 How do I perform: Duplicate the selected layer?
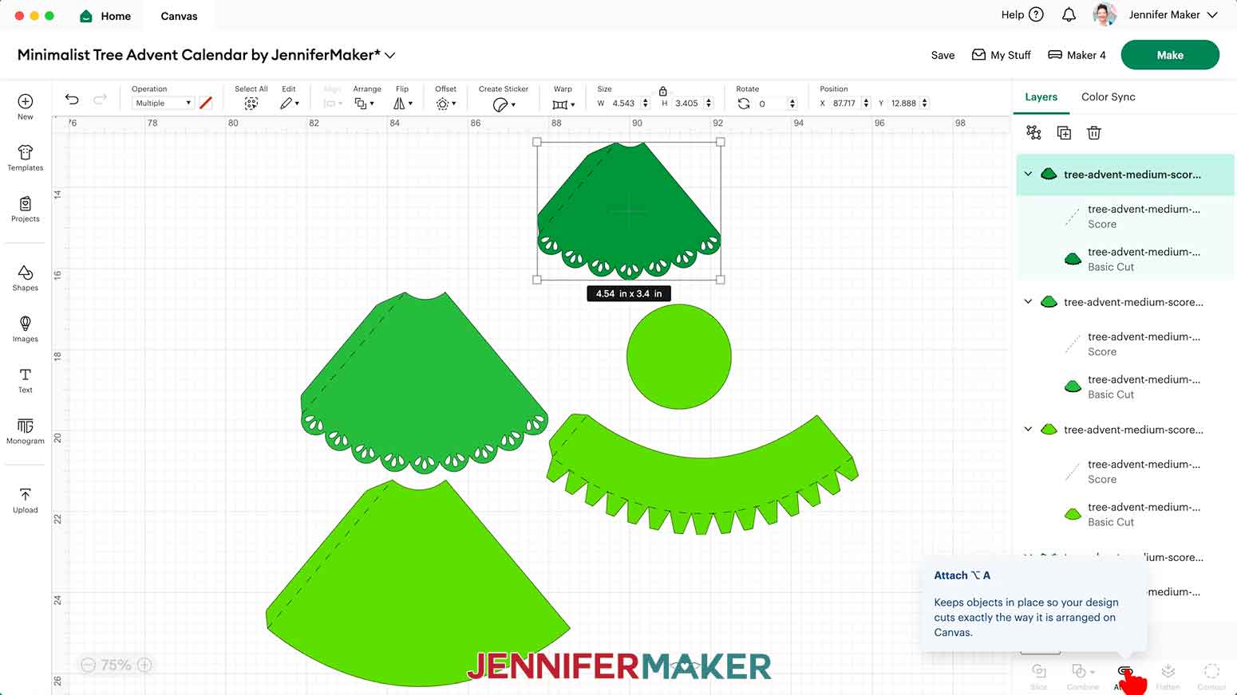click(x=1064, y=133)
